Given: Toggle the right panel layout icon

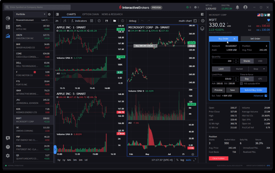Looking at the screenshot, I should [202, 14].
